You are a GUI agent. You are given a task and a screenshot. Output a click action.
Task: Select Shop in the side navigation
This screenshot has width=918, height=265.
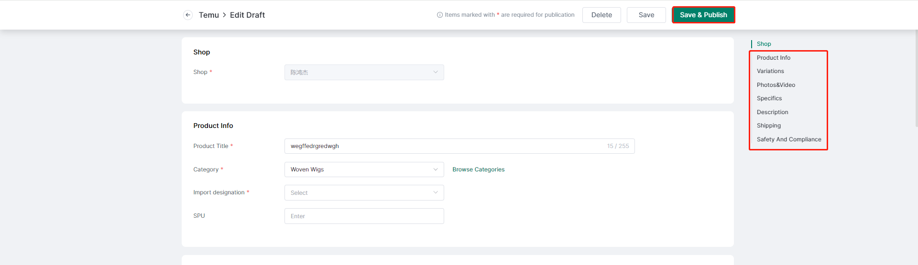tap(764, 44)
